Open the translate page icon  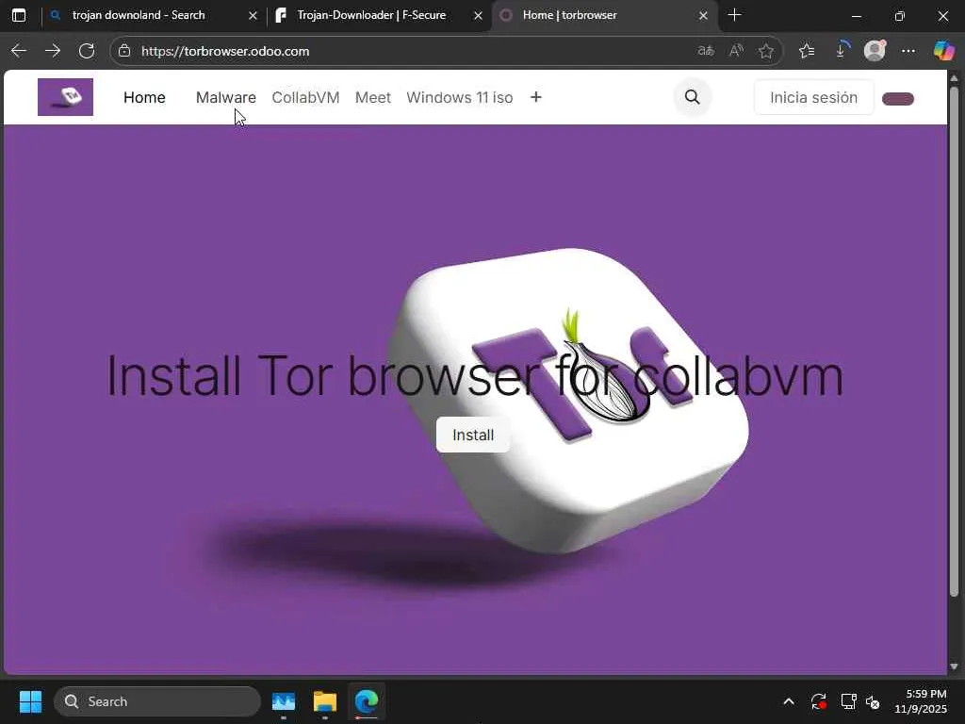pos(705,51)
